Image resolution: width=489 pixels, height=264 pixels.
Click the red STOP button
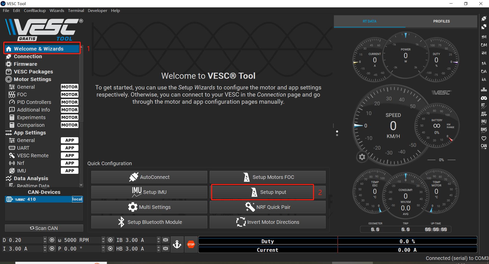point(191,244)
